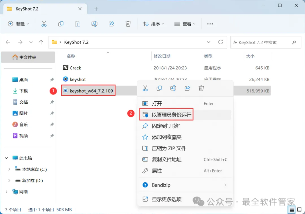Click 打开 in the context menu
This screenshot has width=305, height=214.
pos(185,103)
